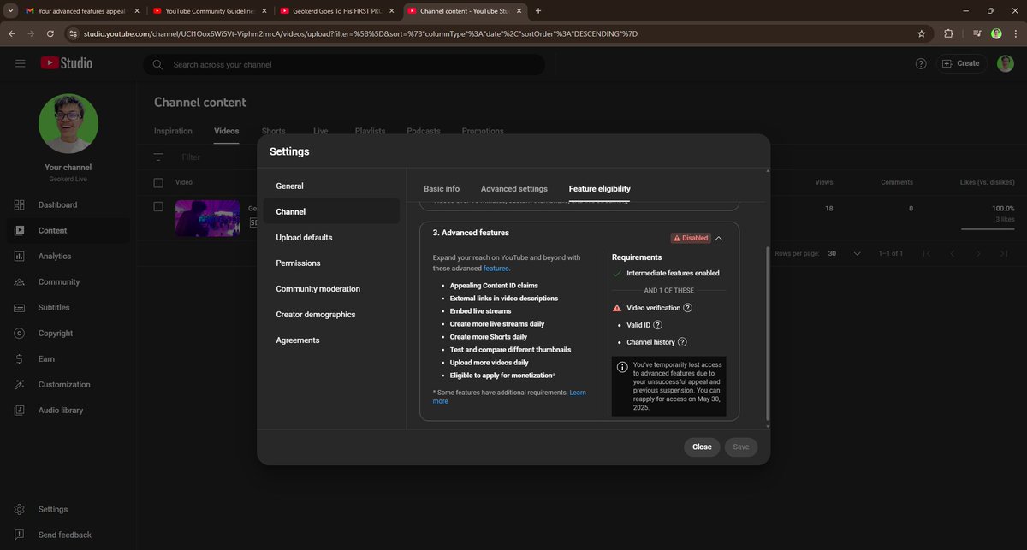Image resolution: width=1027 pixels, height=550 pixels.
Task: Bookmark this page with star icon
Action: point(922,33)
